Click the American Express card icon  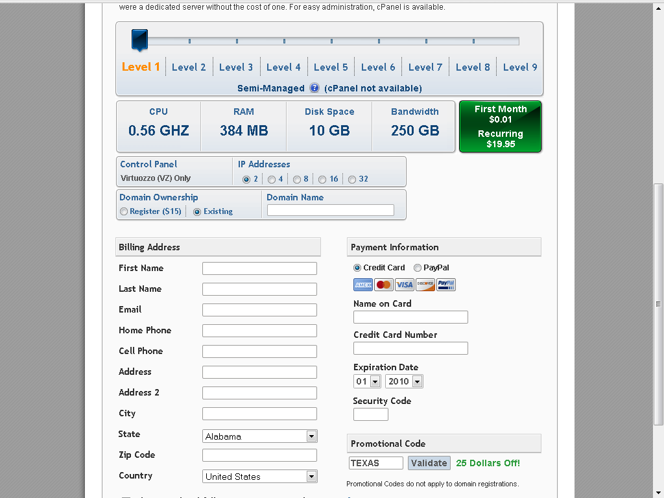coord(363,285)
